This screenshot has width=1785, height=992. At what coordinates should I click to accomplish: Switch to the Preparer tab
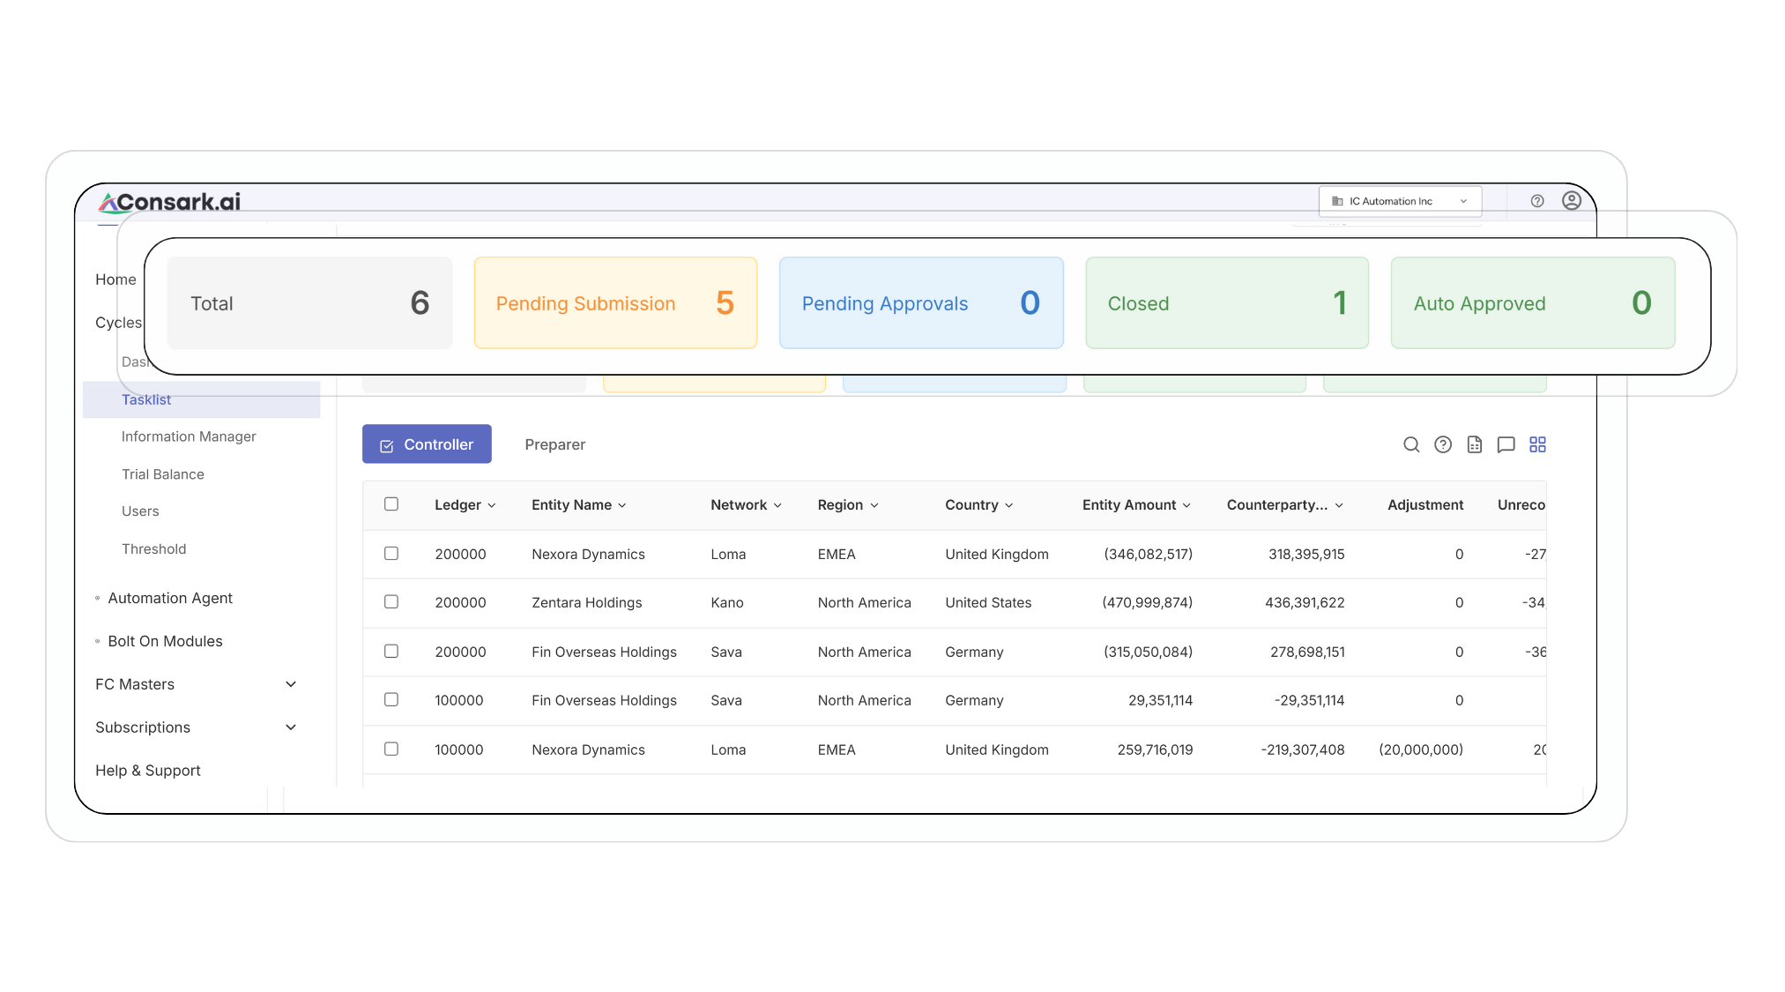tap(554, 444)
